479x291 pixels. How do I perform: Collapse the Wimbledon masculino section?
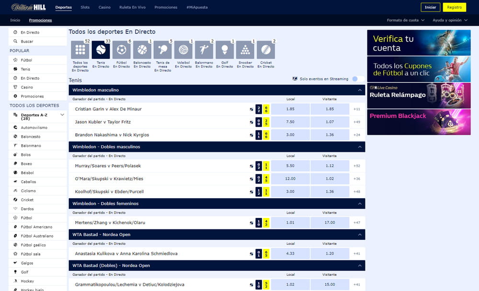[x=360, y=90]
